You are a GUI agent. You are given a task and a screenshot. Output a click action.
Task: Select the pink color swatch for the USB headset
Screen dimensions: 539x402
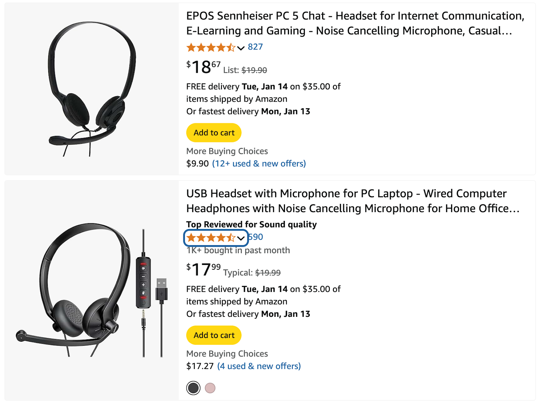click(210, 388)
